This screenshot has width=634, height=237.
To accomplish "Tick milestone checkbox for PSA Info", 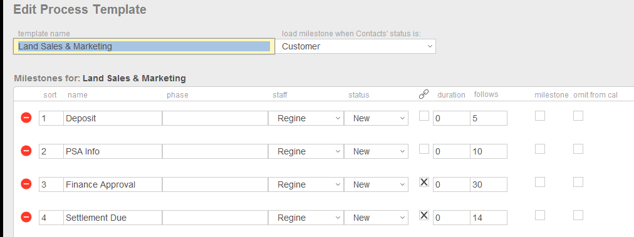I will tap(540, 149).
